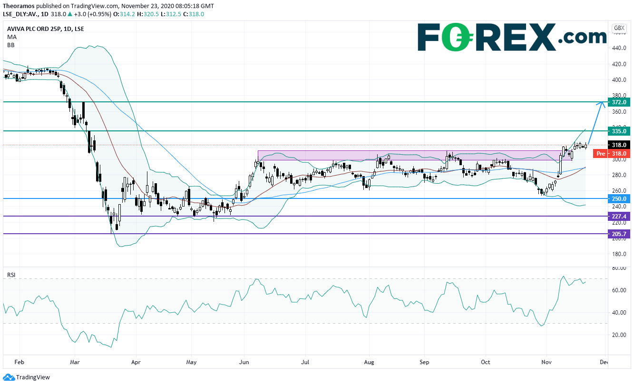Toggle the BB indicator label
This screenshot has width=634, height=386.
[x=10, y=45]
